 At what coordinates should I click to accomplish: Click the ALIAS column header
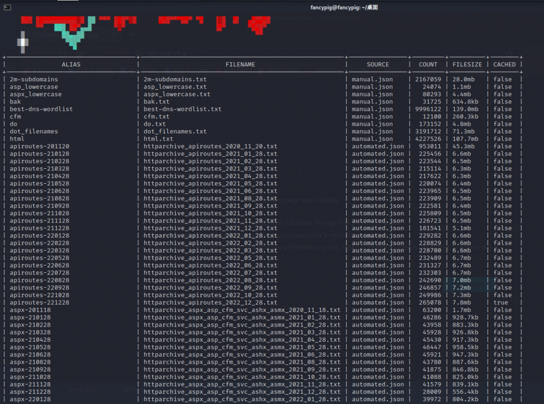[71, 64]
